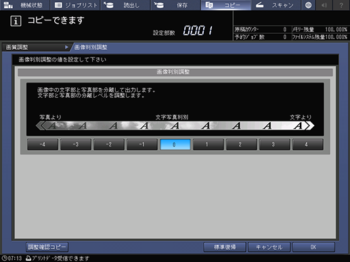This screenshot has width=350, height=262.
Task: Click the キャンセル cancel button
Action: point(269,247)
